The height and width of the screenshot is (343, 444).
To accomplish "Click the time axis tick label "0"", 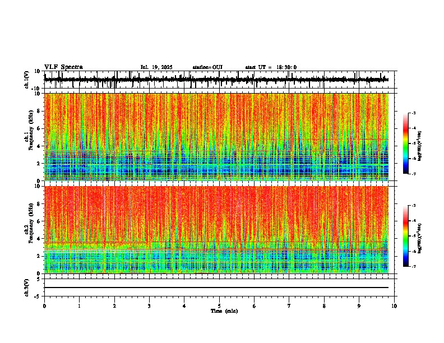I will tap(44, 306).
